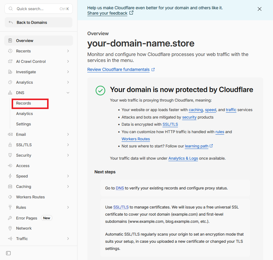This screenshot has width=273, height=260.
Task: Open Workers Routes link in bullet list
Action: pyautogui.click(x=136, y=139)
